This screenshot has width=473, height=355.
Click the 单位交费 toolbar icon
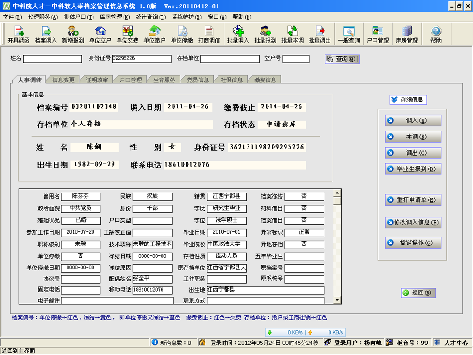pos(127,34)
